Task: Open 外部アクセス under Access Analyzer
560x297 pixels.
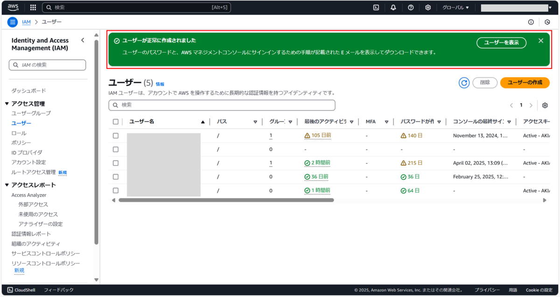Action: coord(33,205)
